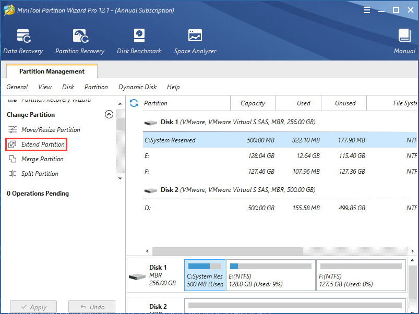Sort by the Capacity column header
Screen dimensions: 419x314
253,103
